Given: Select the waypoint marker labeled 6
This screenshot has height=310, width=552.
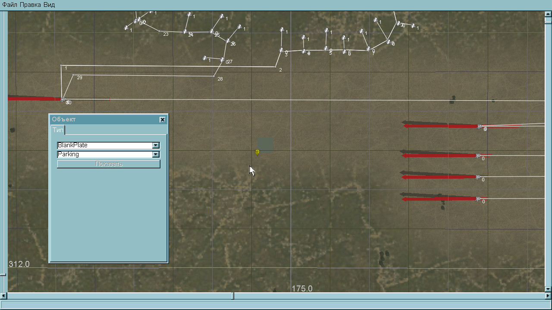Looking at the screenshot, I should [x=344, y=52].
